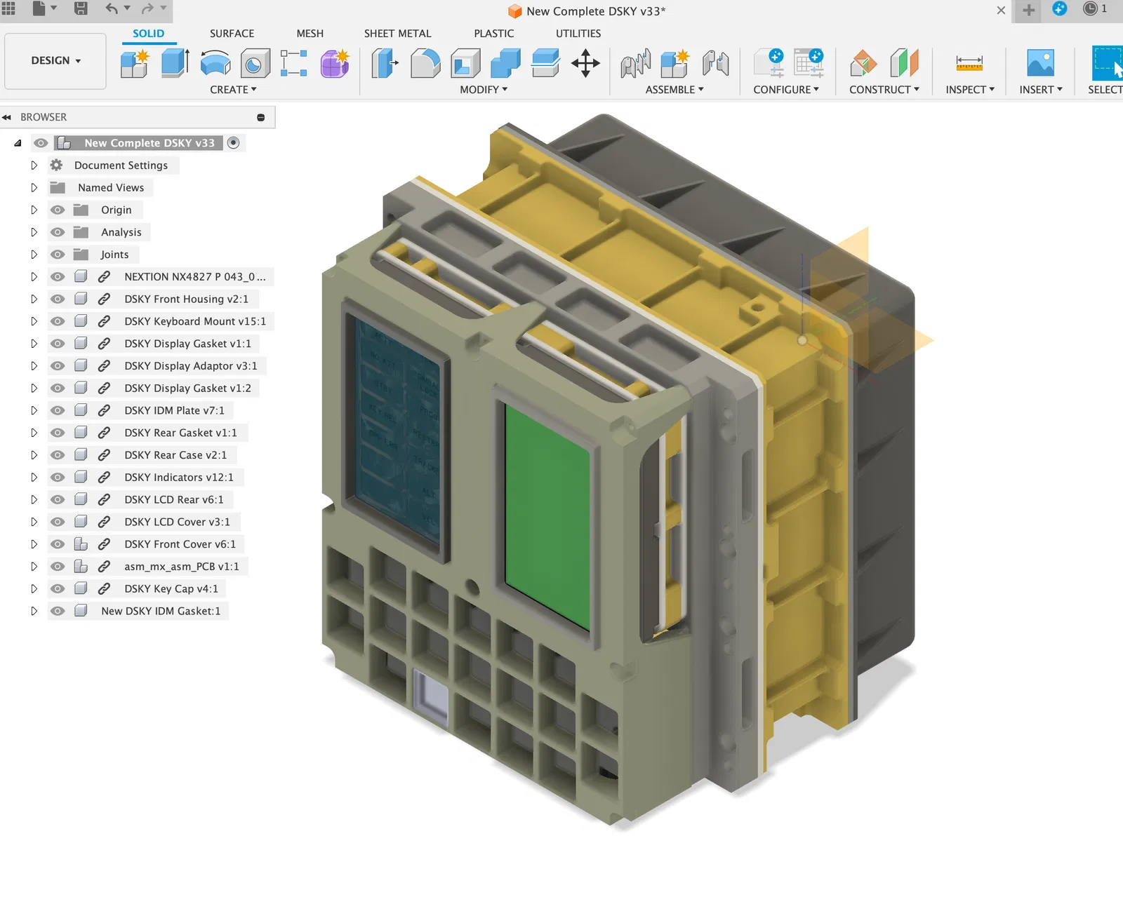Open the Sheet Metal tab
This screenshot has width=1123, height=897.
click(x=397, y=34)
